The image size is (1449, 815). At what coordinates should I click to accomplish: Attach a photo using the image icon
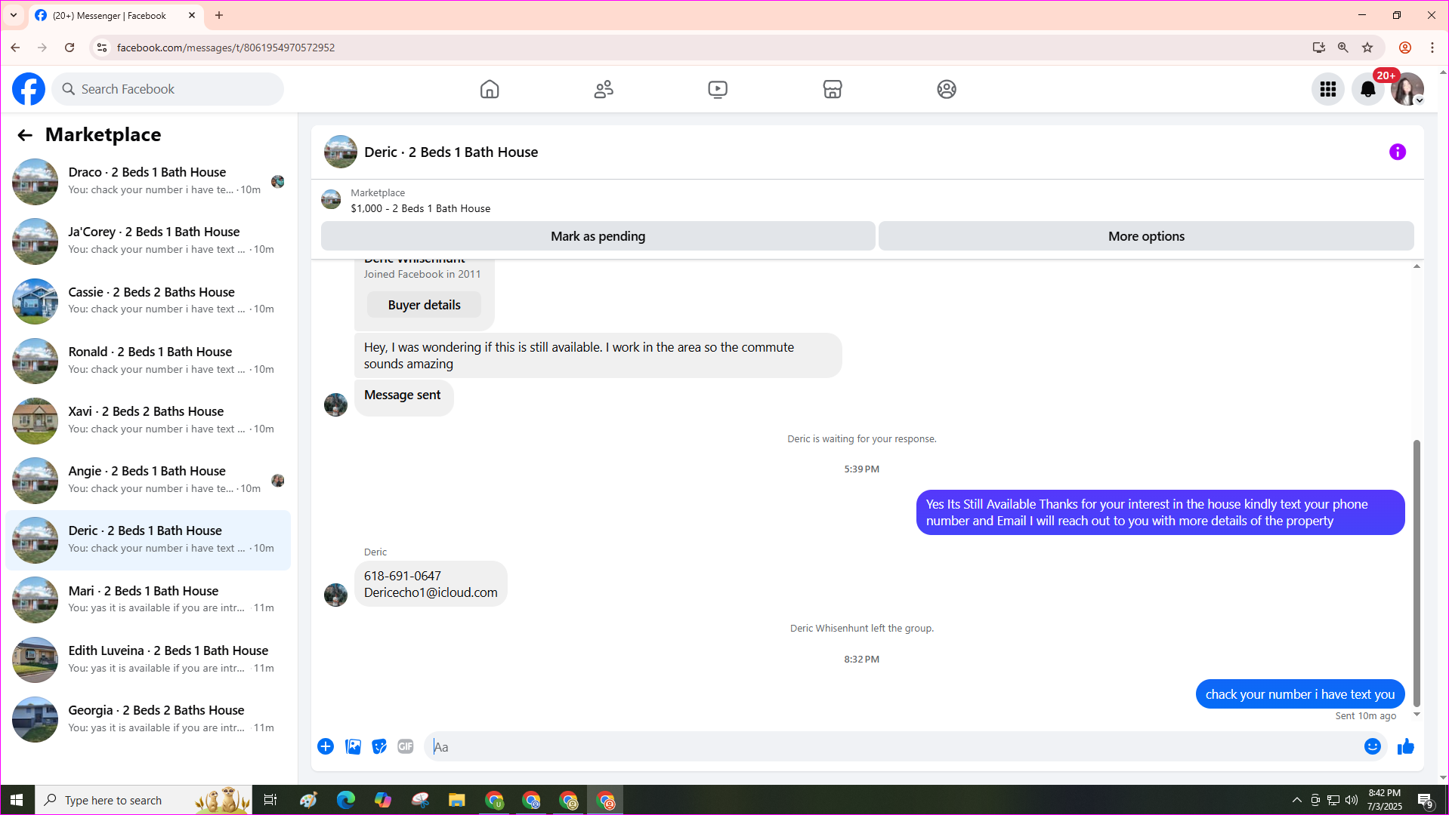pos(353,746)
